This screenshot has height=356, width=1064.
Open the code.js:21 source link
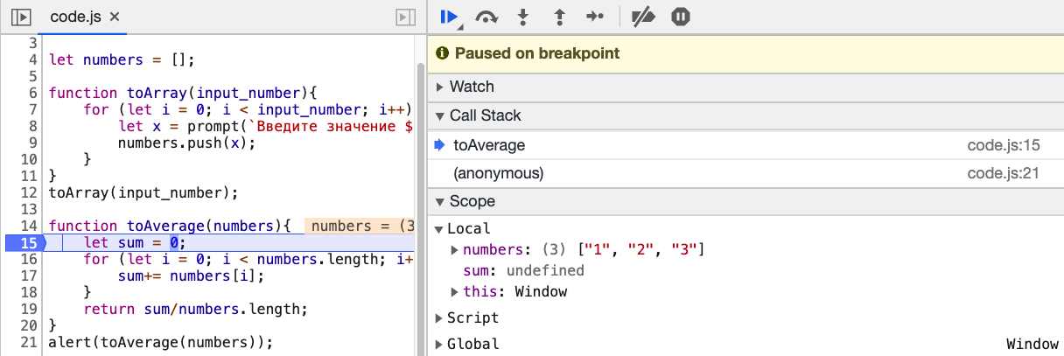tap(1003, 173)
